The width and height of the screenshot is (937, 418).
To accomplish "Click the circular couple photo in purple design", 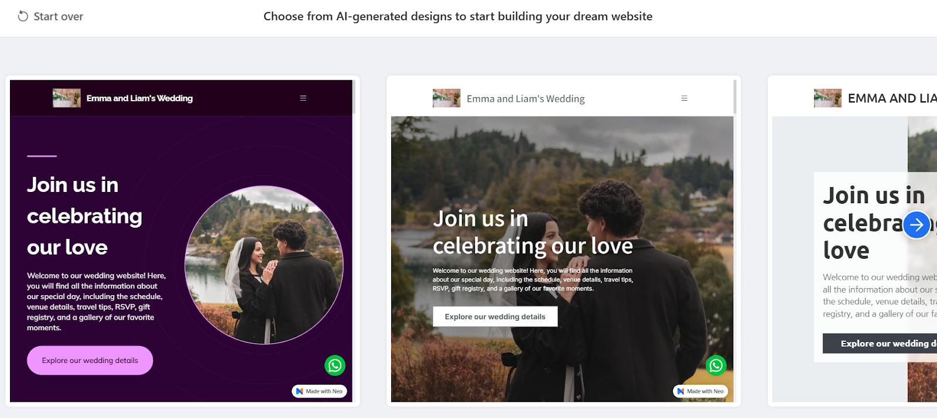I will pyautogui.click(x=264, y=265).
